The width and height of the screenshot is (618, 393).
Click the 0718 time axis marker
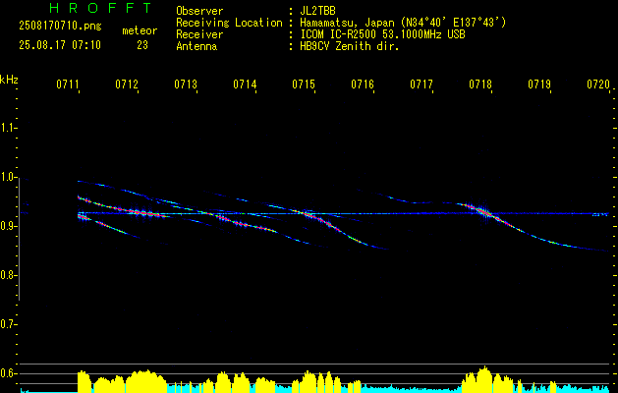(480, 84)
